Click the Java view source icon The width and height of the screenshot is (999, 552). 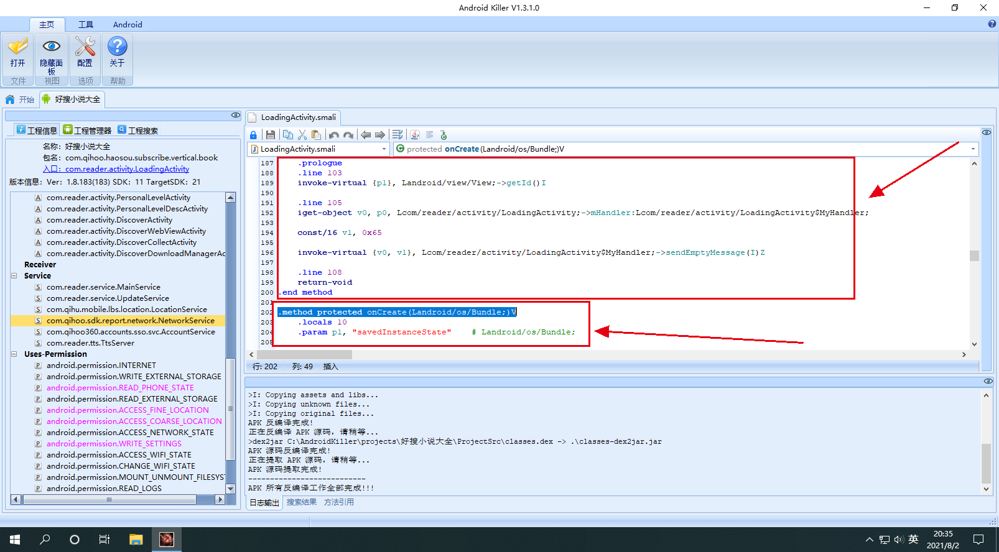(415, 135)
